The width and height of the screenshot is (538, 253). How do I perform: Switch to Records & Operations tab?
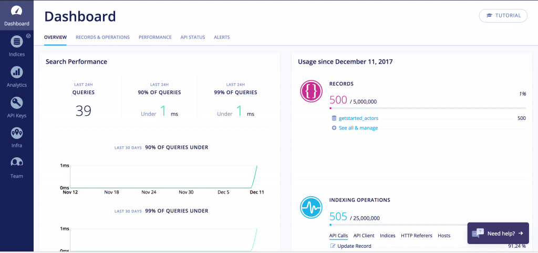tap(102, 37)
